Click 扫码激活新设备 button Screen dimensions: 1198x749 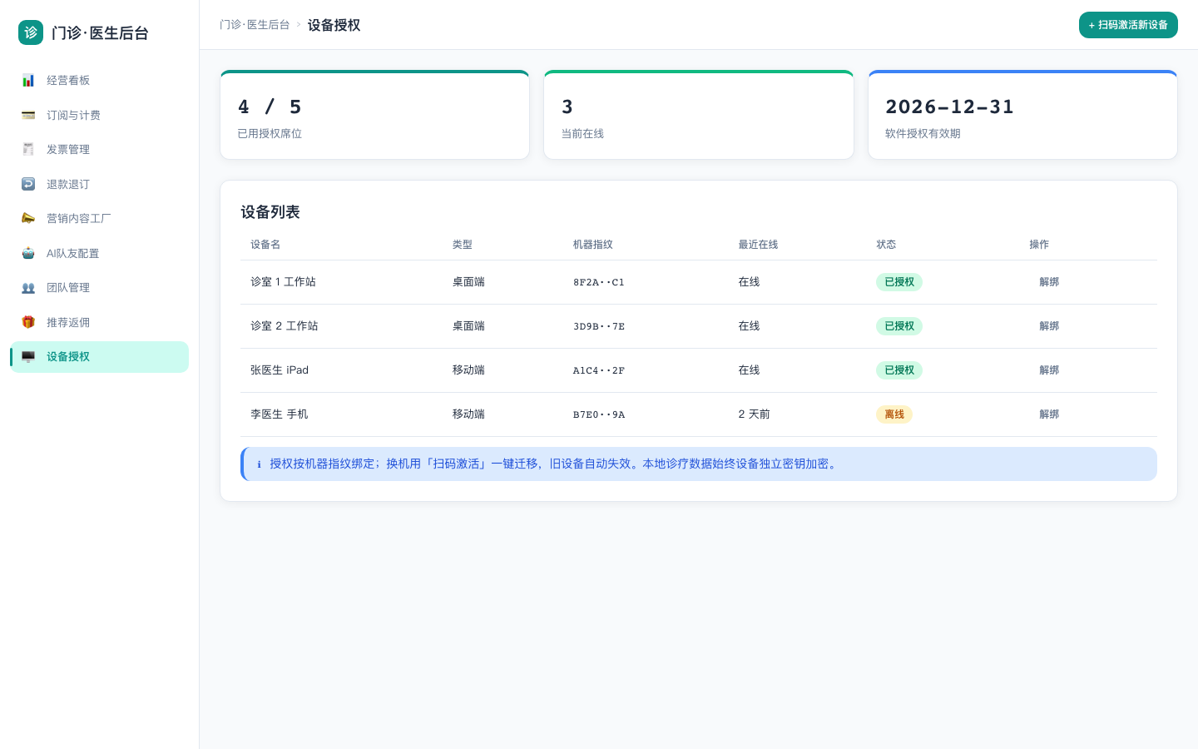(x=1128, y=25)
